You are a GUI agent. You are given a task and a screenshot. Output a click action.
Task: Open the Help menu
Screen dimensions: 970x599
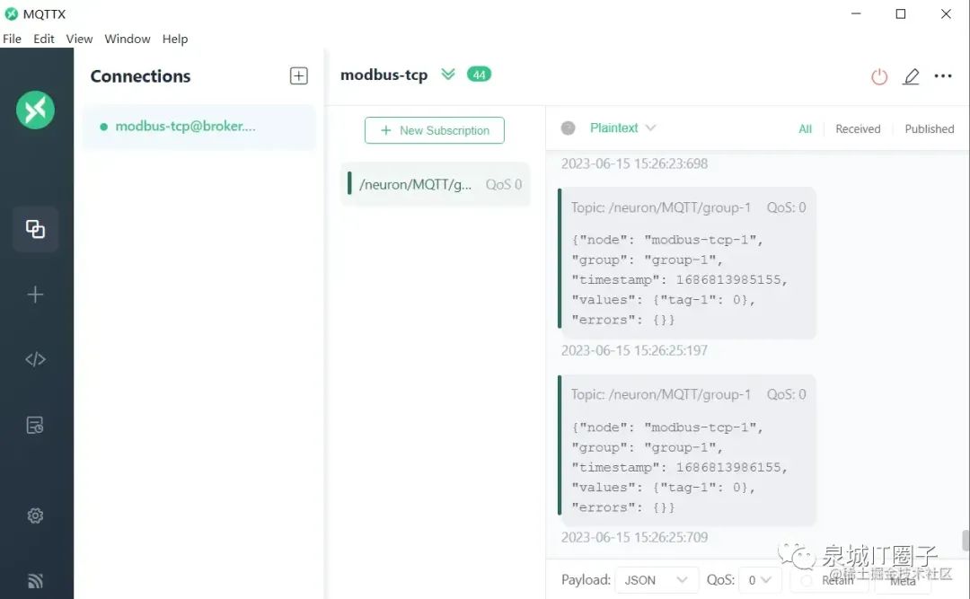tap(175, 39)
